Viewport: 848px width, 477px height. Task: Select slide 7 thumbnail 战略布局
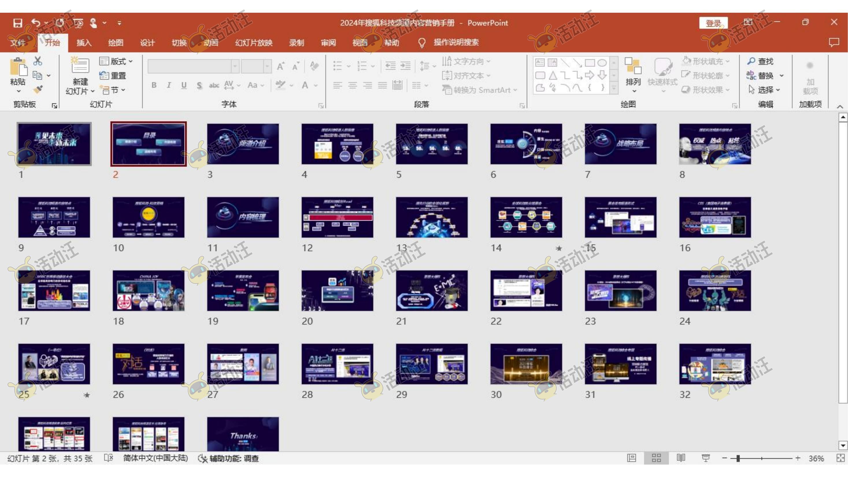(x=620, y=144)
